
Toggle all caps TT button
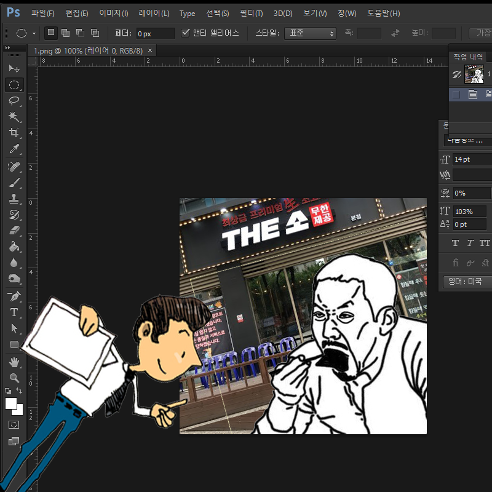pos(485,243)
